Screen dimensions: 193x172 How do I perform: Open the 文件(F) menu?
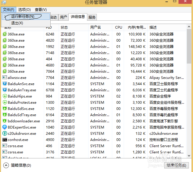point(9,9)
